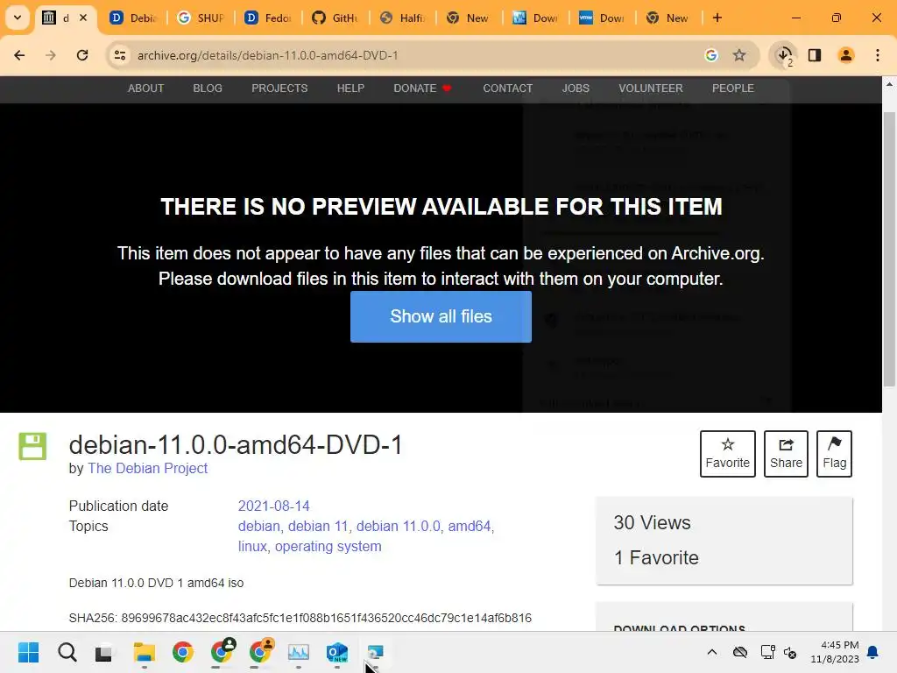Open the VOLUNTEER nav item

(651, 89)
